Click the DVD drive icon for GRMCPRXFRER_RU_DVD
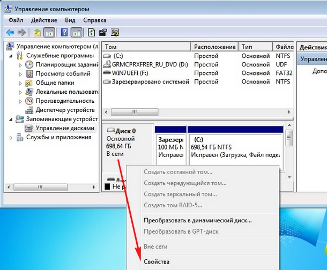Image resolution: width=327 pixels, height=270 pixels. pyautogui.click(x=107, y=64)
